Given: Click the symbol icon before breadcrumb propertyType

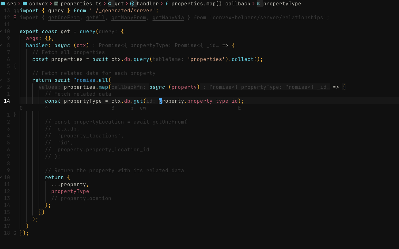Looking at the screenshot, I should [258, 4].
